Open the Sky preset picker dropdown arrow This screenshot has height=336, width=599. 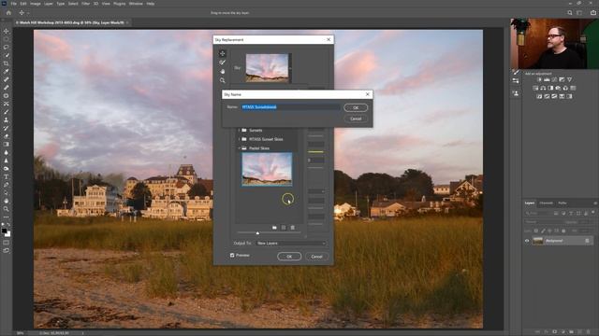pos(290,68)
